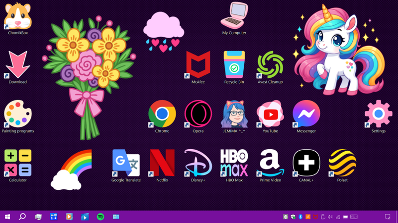Open the Windows Start menu
The height and width of the screenshot is (223, 398).
coord(7,217)
